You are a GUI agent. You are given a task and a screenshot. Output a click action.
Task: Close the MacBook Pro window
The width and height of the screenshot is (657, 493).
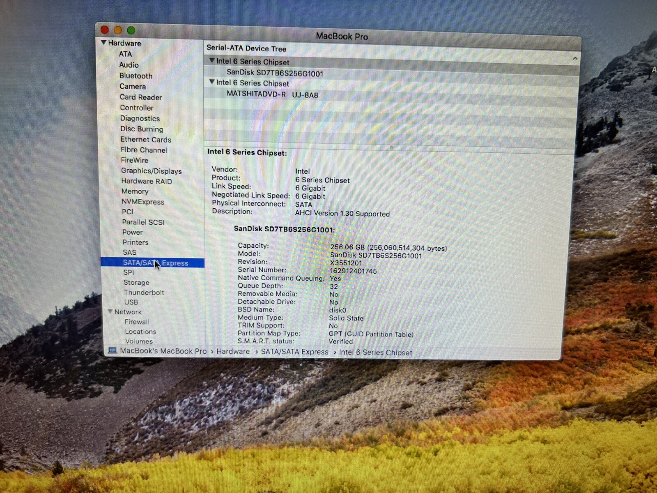click(104, 30)
